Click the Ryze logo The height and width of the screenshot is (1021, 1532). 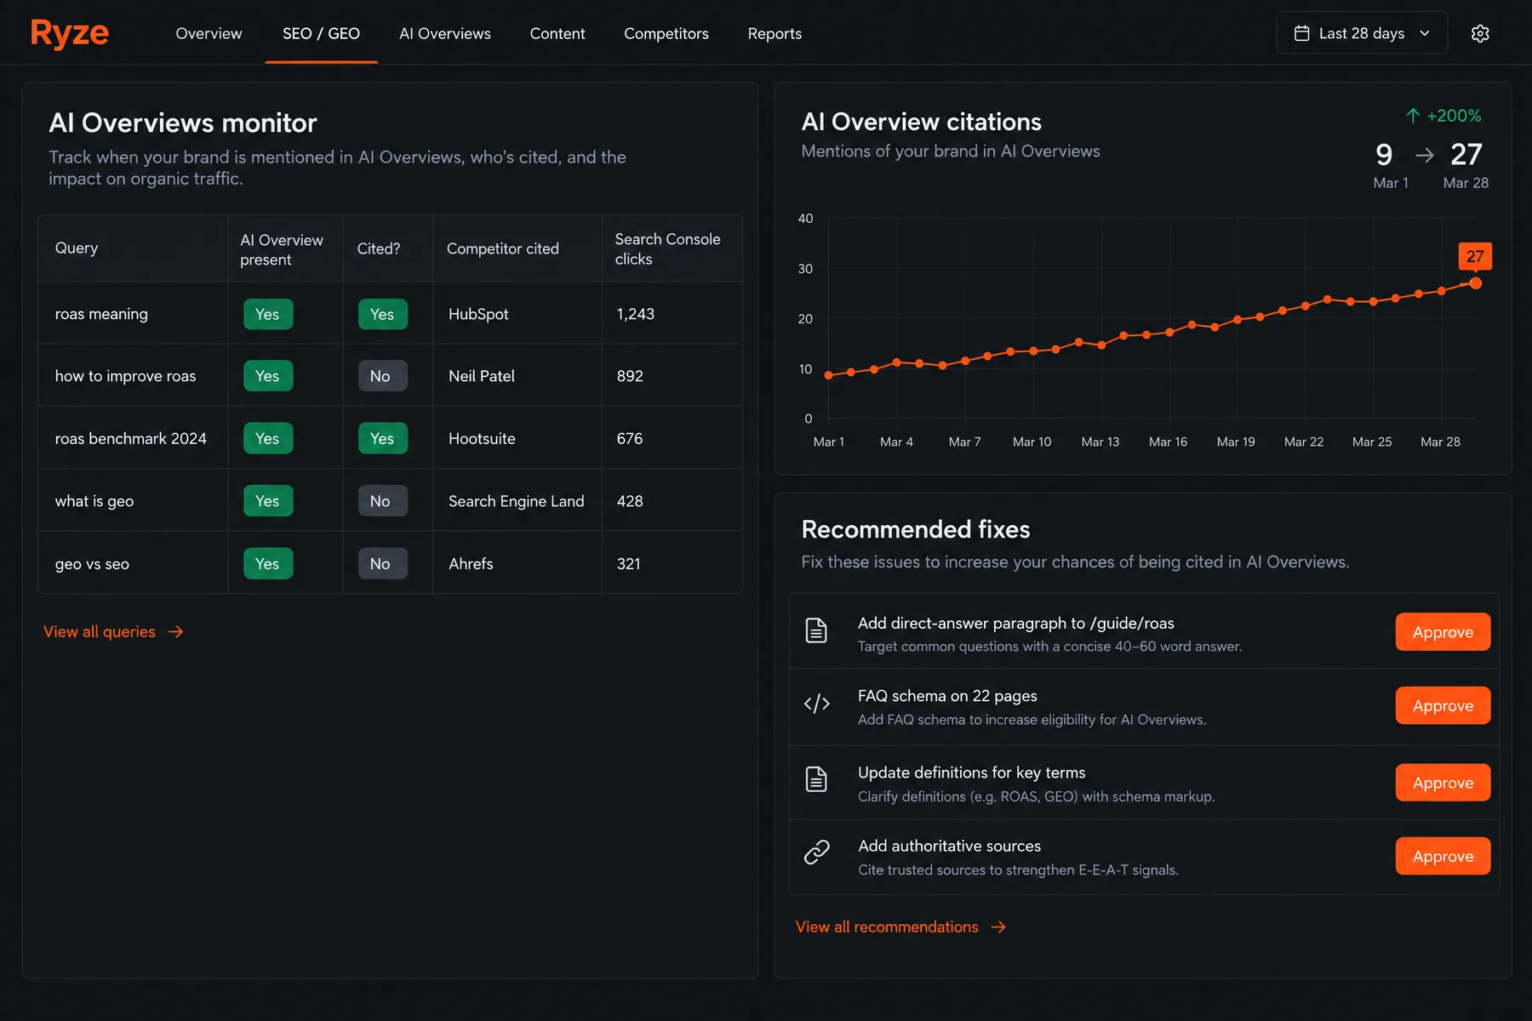(x=70, y=33)
